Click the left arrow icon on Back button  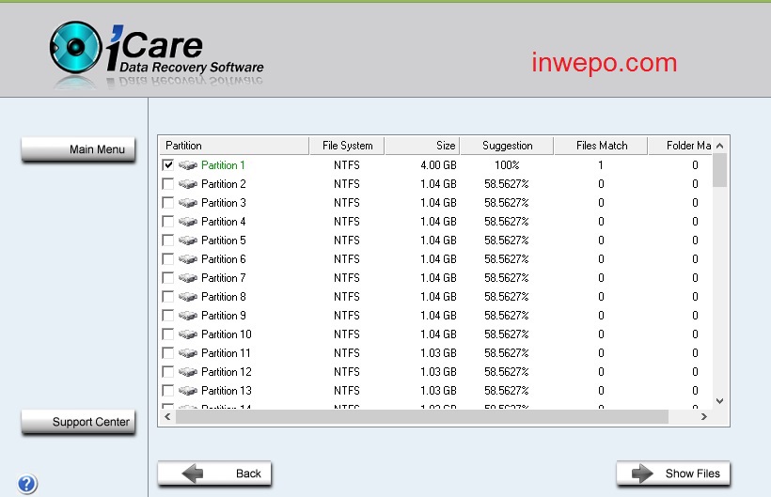click(x=193, y=474)
